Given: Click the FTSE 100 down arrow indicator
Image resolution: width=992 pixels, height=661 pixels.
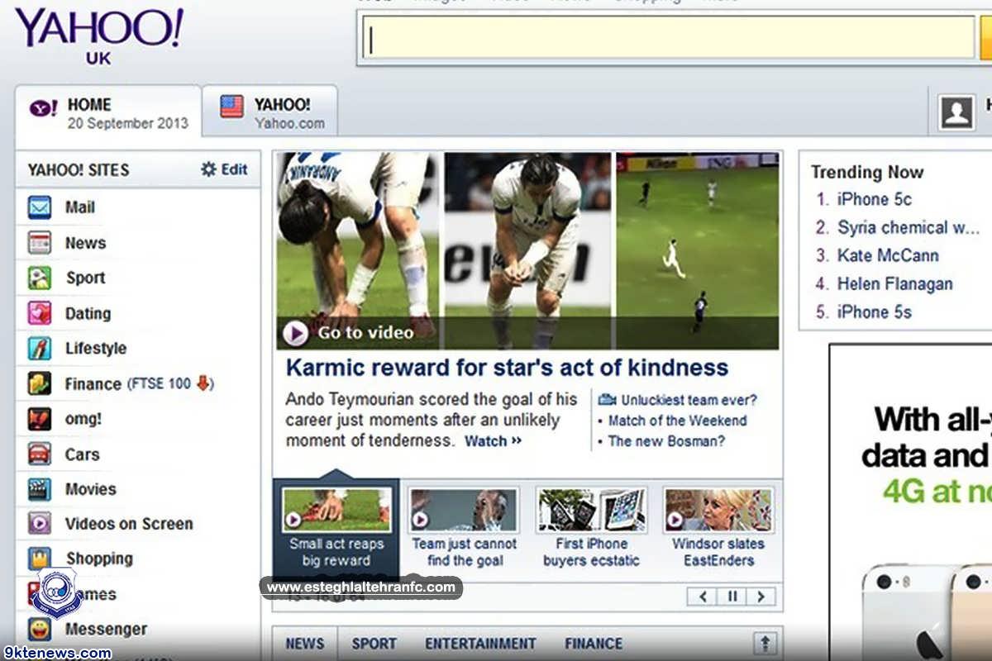Looking at the screenshot, I should coord(203,383).
